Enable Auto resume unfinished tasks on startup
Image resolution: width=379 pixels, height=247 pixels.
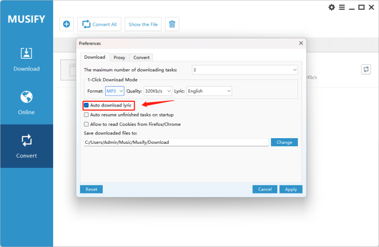87,115
